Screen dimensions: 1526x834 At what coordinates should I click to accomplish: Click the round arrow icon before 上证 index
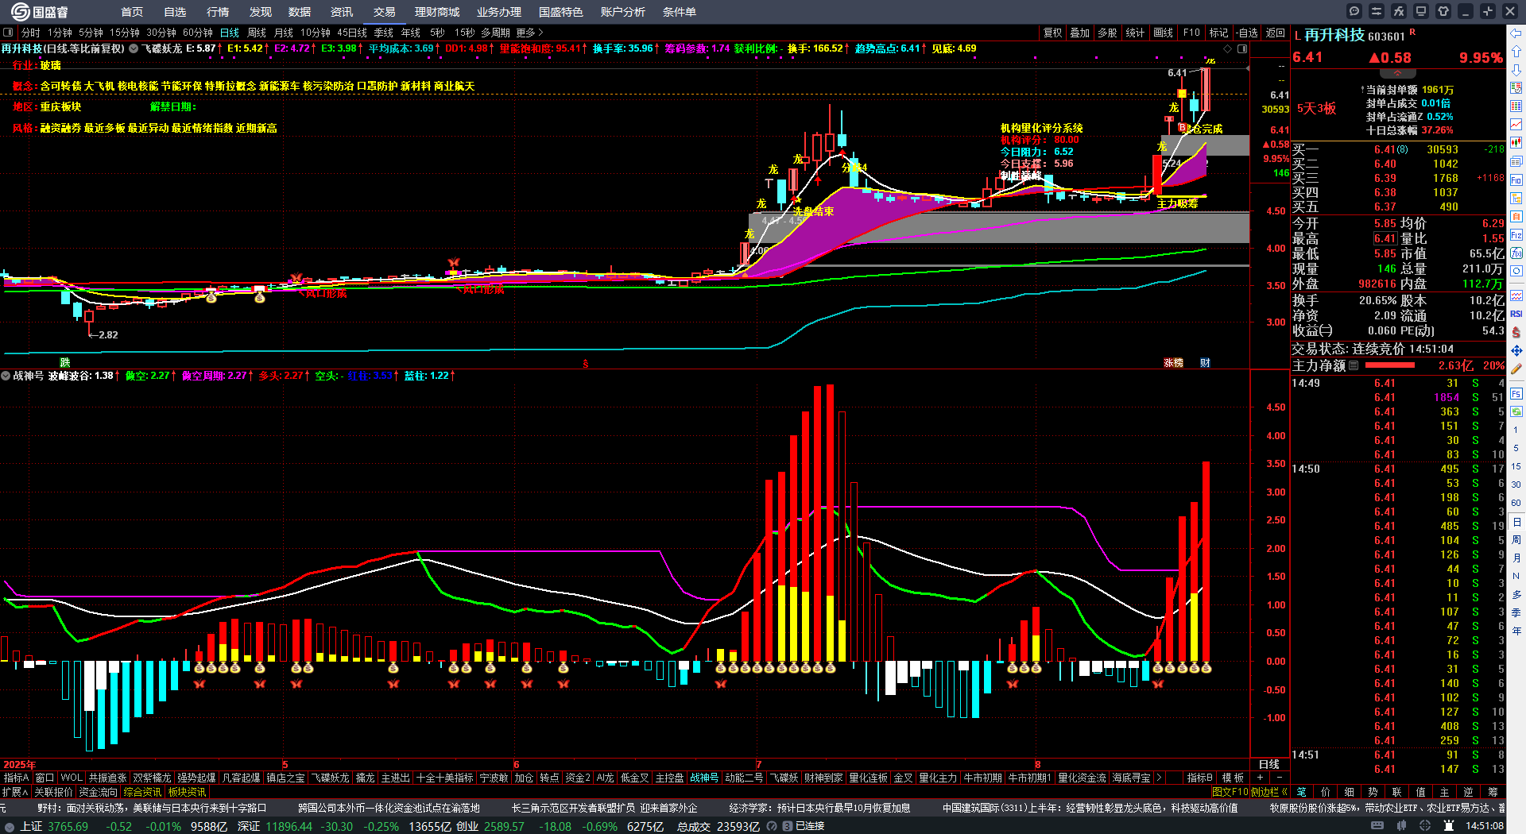(x=10, y=826)
